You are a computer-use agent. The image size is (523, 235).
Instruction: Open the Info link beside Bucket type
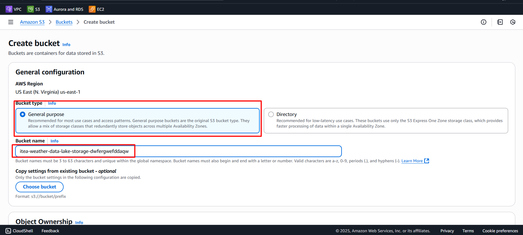tap(52, 103)
